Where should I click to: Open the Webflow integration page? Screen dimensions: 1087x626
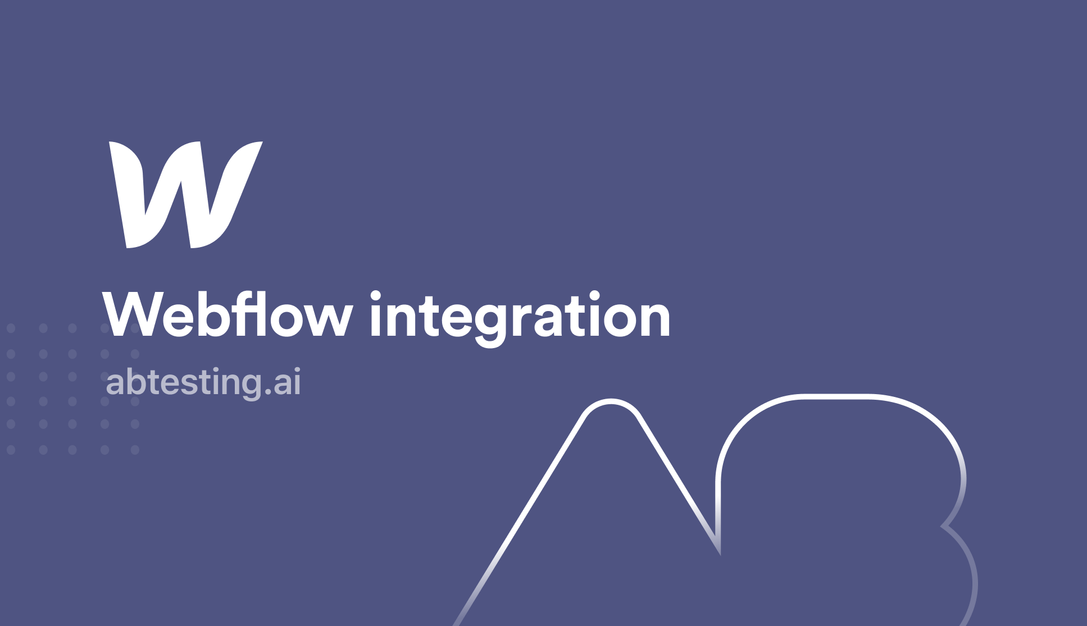372,313
